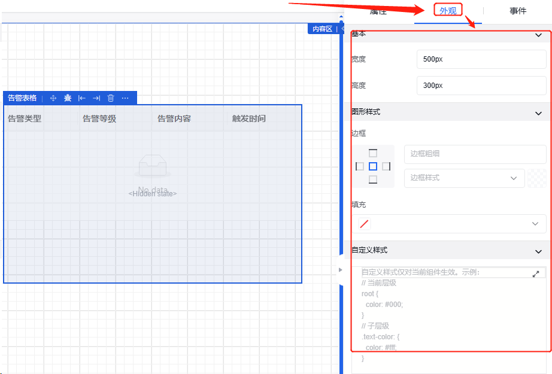Select the bottom border position icon

pyautogui.click(x=373, y=180)
